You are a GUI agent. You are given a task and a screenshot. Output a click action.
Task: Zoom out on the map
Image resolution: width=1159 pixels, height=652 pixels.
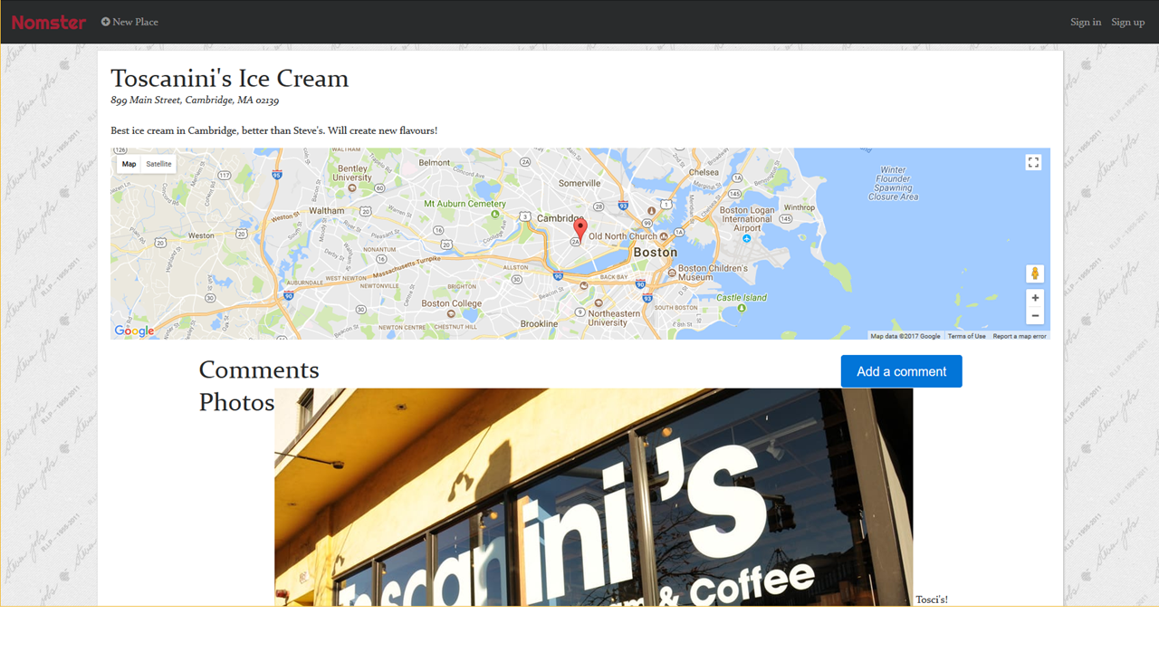tap(1035, 316)
